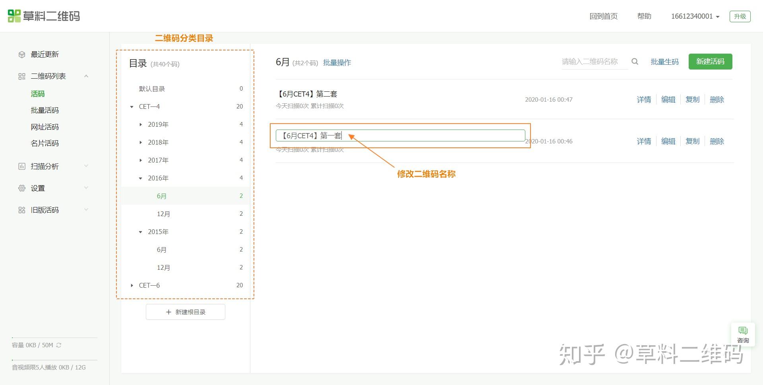Click the capacity refresh icon
This screenshot has width=763, height=385.
coord(59,345)
